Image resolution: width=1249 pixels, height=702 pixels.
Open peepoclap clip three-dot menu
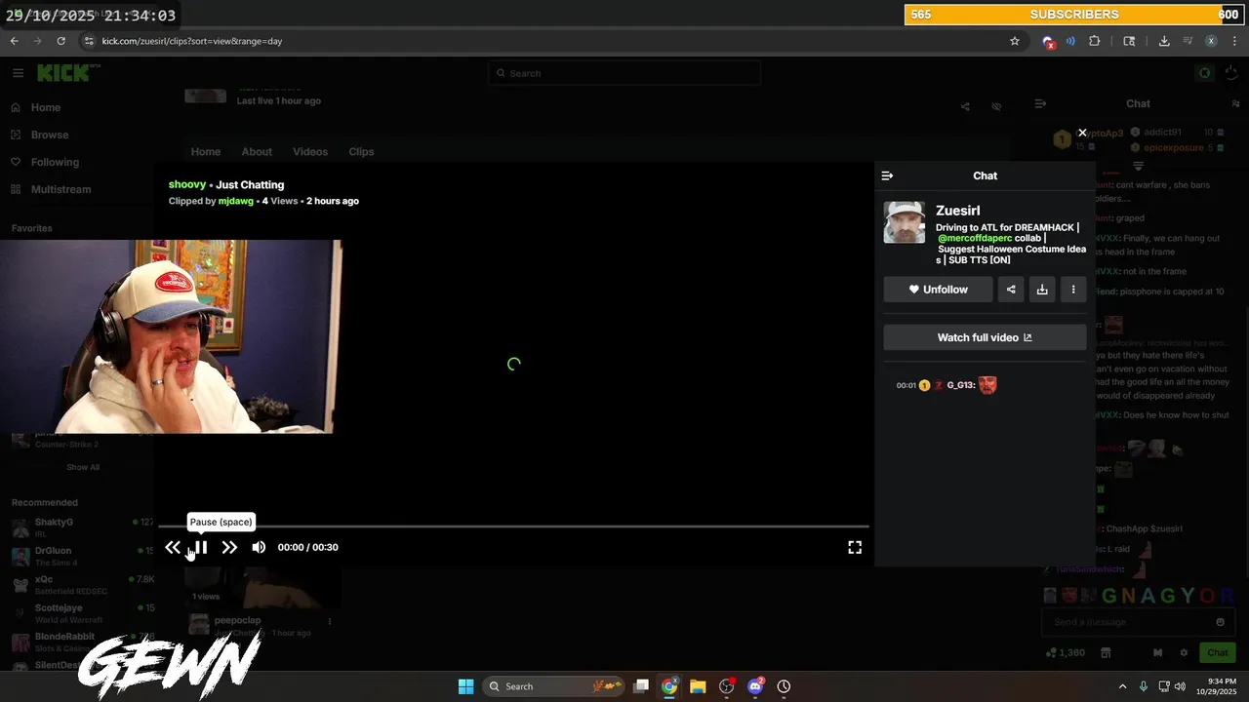coord(330,621)
